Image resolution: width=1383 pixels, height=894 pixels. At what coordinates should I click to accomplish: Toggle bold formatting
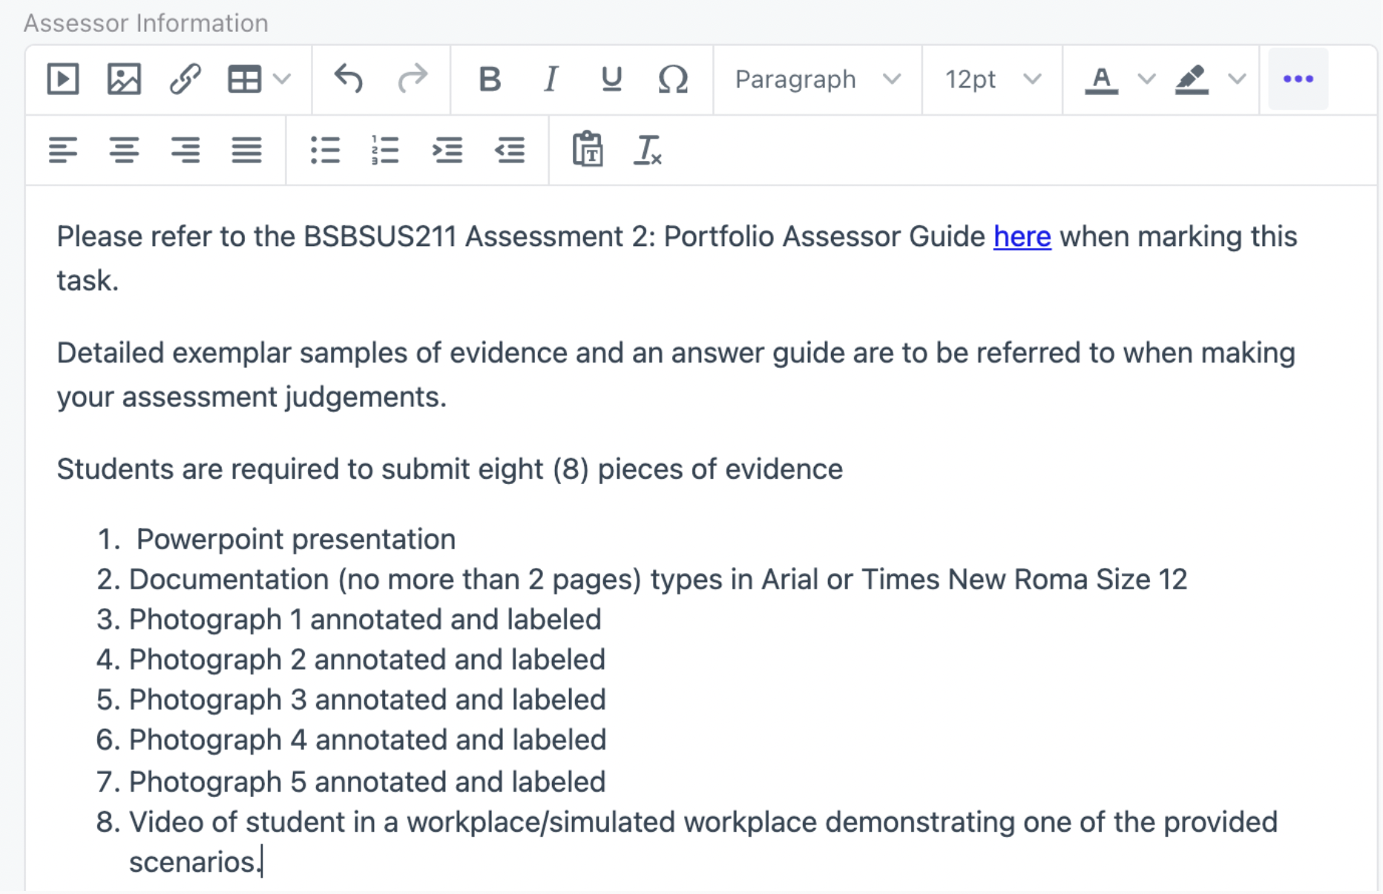point(490,79)
